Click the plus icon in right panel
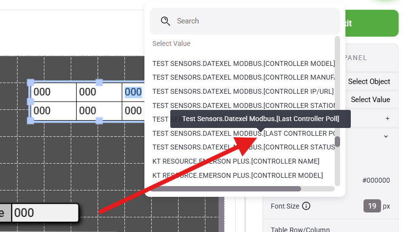Image resolution: width=404 pixels, height=232 pixels. point(387,118)
